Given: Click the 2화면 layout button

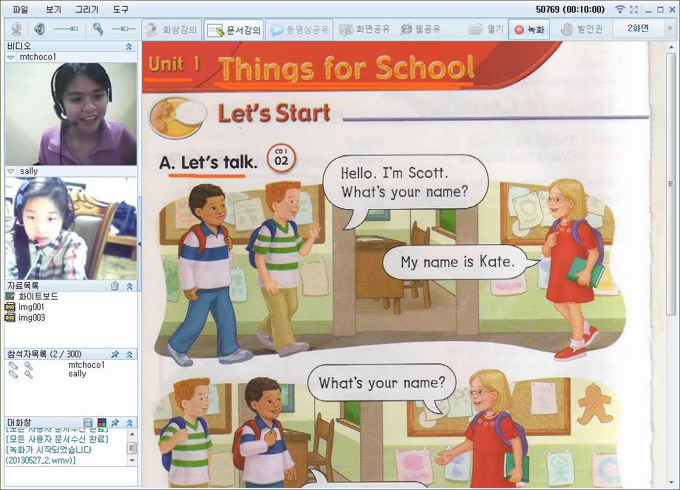Looking at the screenshot, I should click(x=638, y=29).
